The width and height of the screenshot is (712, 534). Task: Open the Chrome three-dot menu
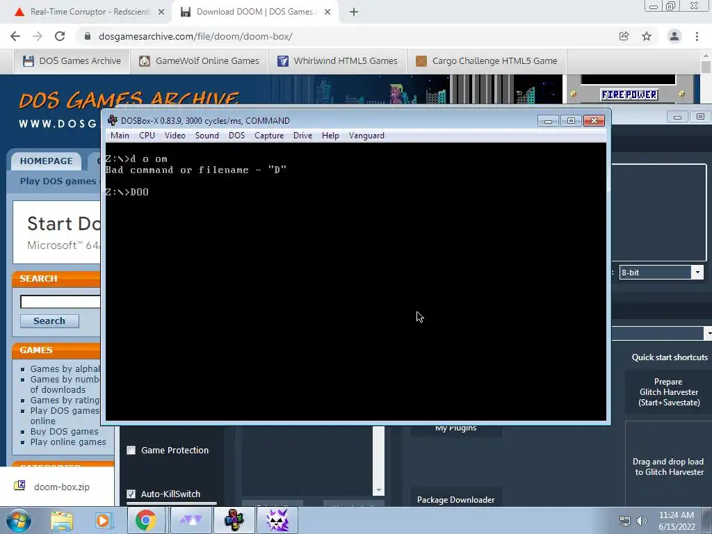click(697, 36)
